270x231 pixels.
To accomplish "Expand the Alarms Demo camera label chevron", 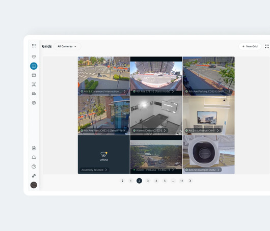I will click(x=165, y=131).
